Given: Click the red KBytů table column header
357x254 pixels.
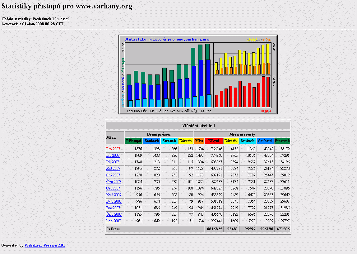Looking at the screenshot, I should pyautogui.click(x=213, y=141).
